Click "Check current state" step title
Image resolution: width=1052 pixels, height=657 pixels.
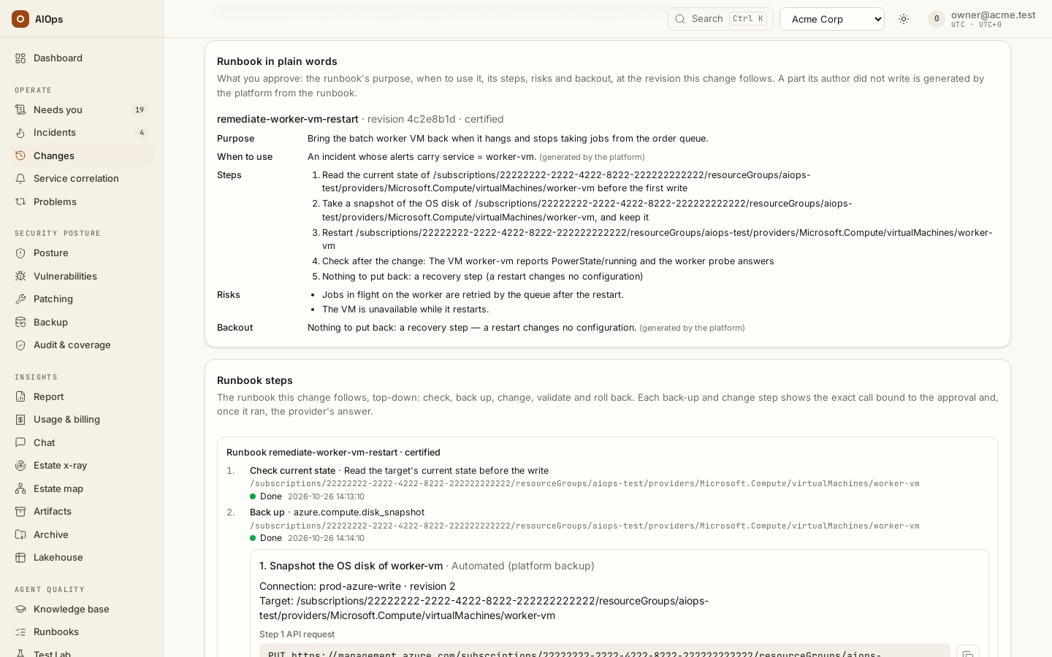(x=292, y=471)
